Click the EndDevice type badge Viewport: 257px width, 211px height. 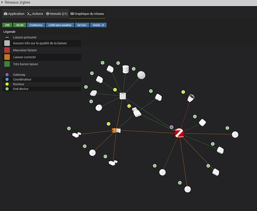36,25
